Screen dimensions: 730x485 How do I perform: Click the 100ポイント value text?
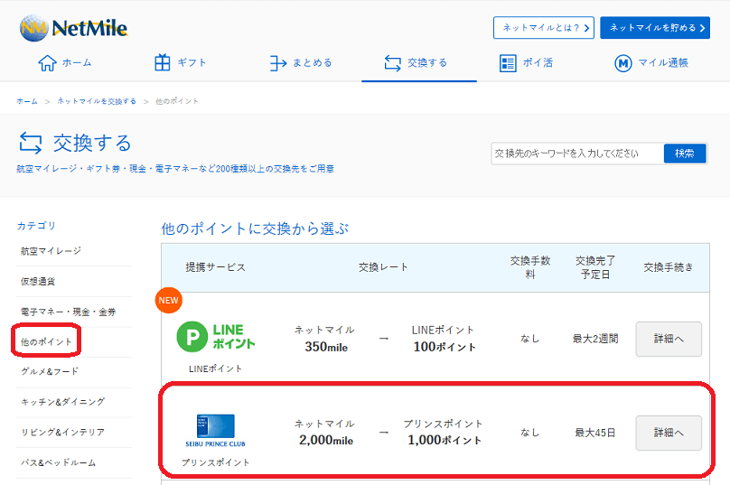[445, 347]
